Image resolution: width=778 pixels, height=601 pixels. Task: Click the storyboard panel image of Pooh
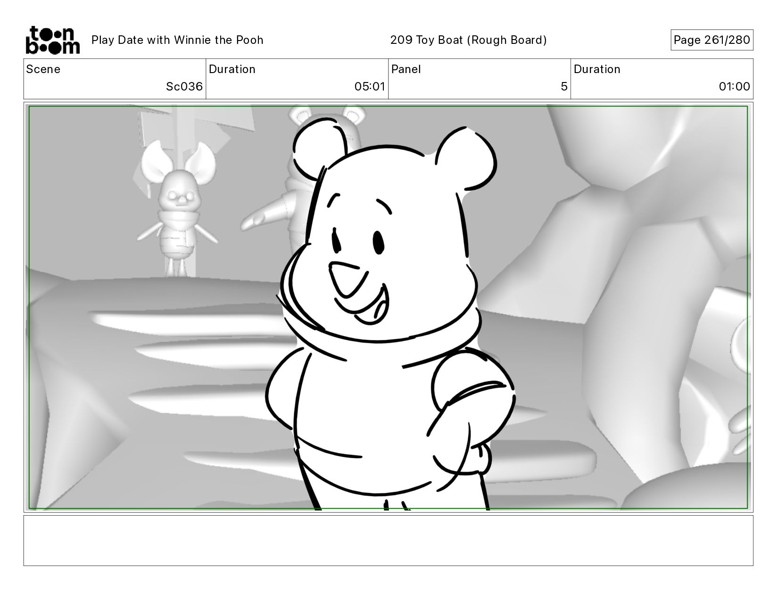coord(388,307)
